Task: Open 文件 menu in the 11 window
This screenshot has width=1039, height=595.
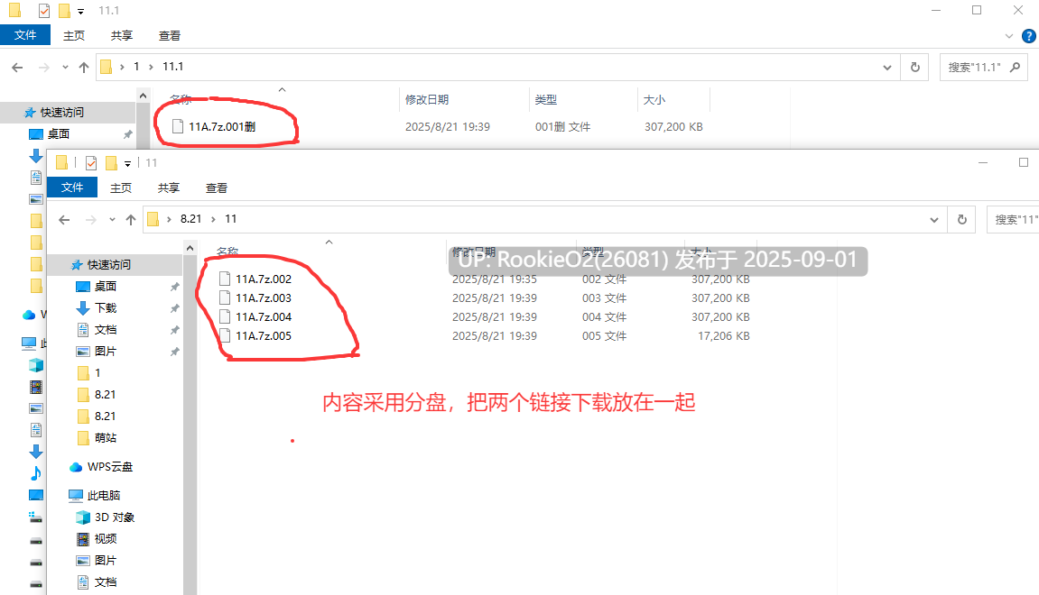Action: point(72,188)
